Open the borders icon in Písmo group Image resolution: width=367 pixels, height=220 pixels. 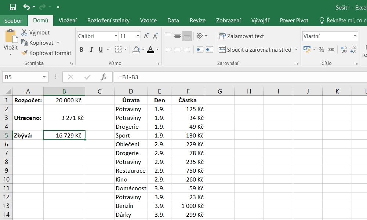(118, 49)
